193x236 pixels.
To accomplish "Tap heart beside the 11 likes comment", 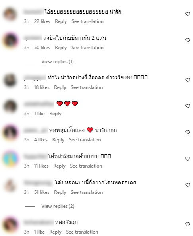I will [x=187, y=159].
